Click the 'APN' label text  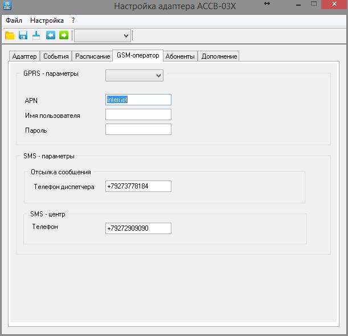(31, 101)
